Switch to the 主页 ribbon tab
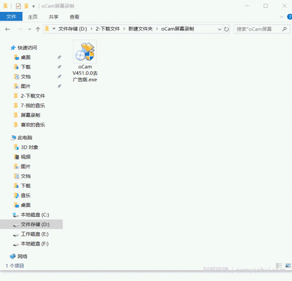This screenshot has height=281, width=292. coord(32,17)
